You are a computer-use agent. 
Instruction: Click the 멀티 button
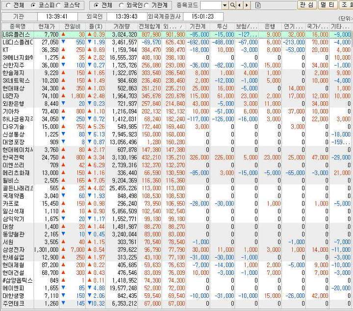pos(328,5)
